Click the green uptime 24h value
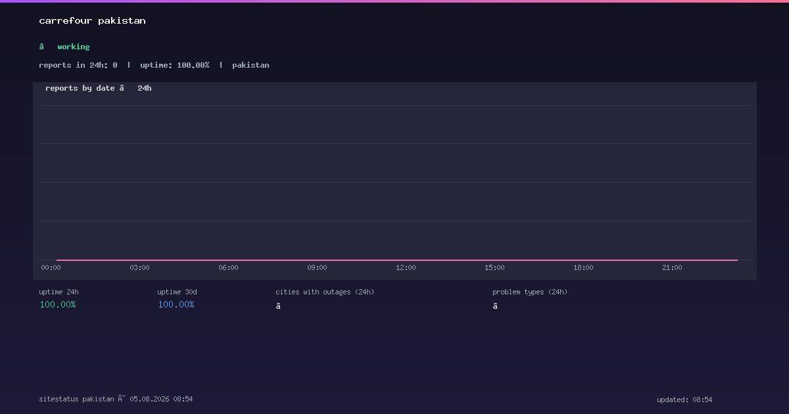 (x=58, y=304)
